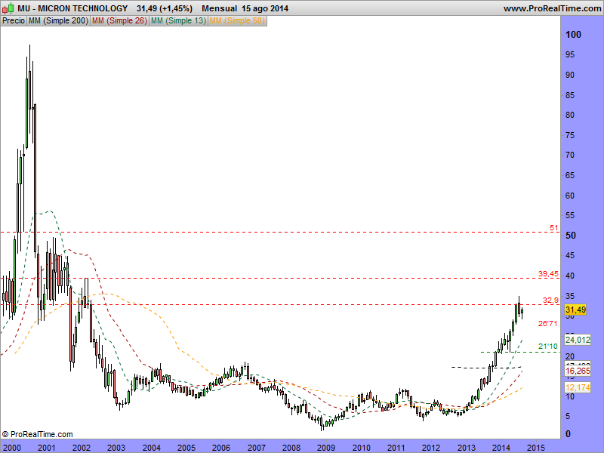Click the candlestick icon beside the MU title
604x453 pixels.
coord(8,8)
